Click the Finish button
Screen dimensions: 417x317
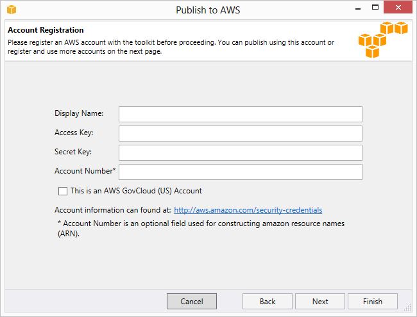373,302
